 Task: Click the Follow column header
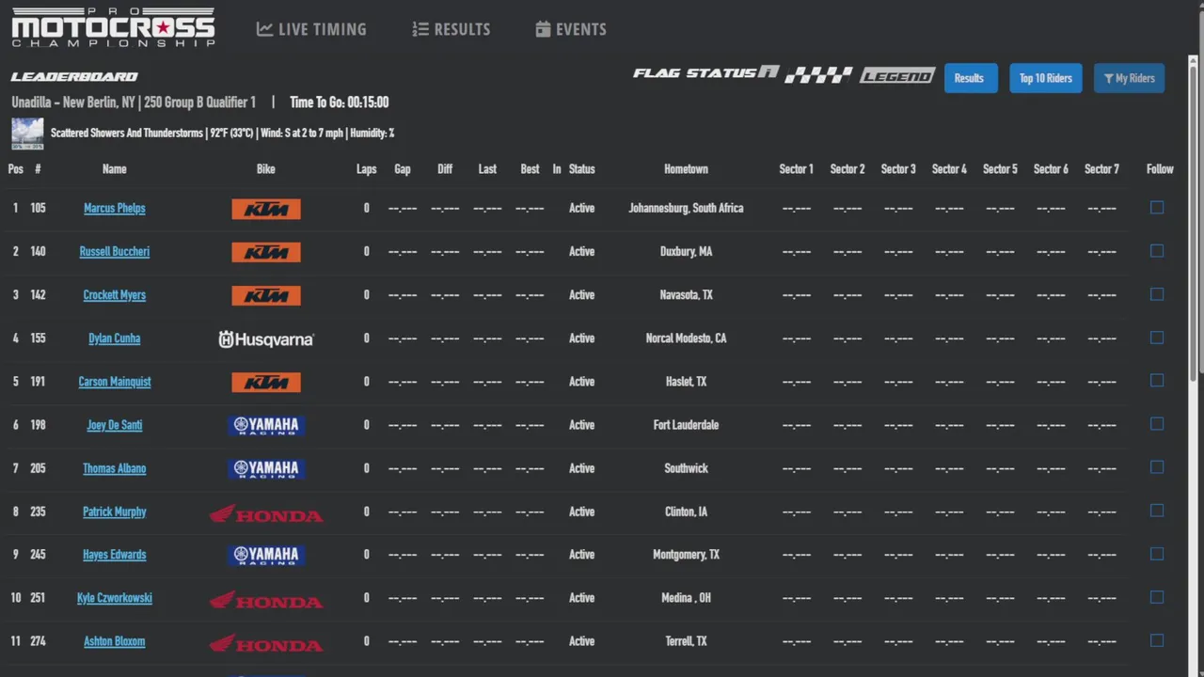1160,169
